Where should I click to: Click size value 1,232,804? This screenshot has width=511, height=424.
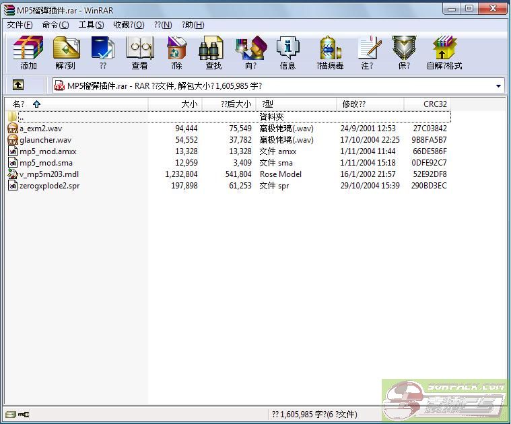(x=181, y=174)
